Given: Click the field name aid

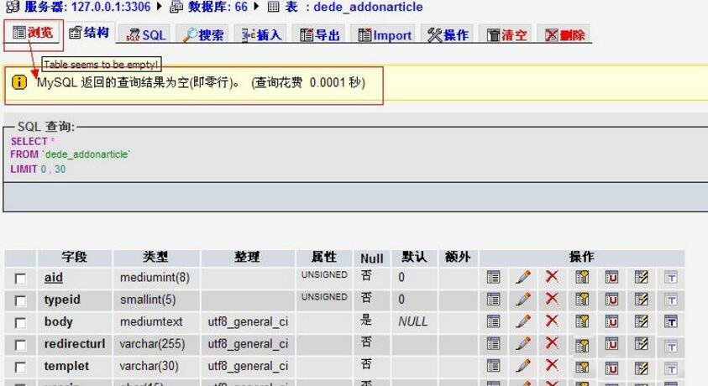Looking at the screenshot, I should pyautogui.click(x=53, y=277).
